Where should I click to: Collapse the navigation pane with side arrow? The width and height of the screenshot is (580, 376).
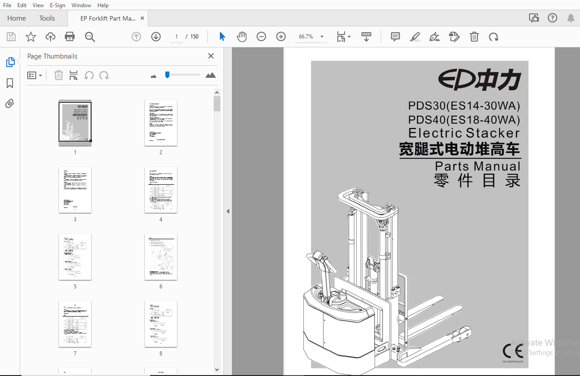228,211
